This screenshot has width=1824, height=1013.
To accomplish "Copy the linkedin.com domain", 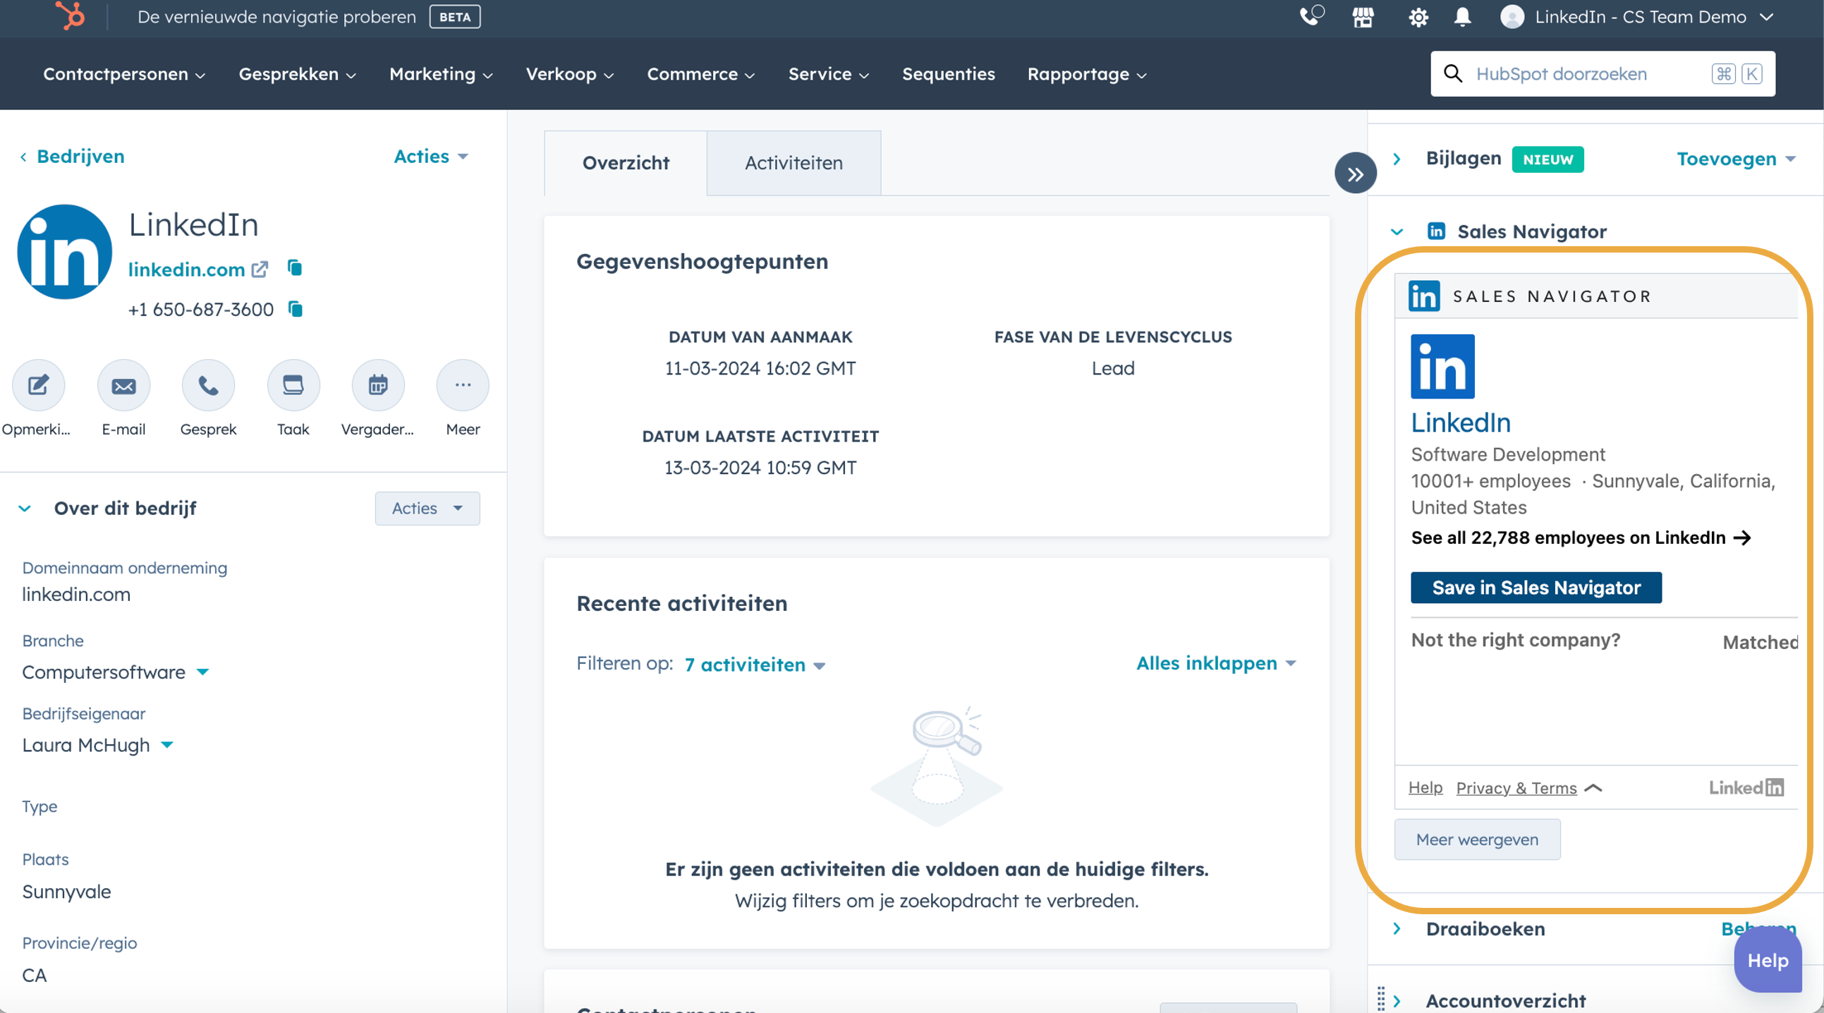I will pyautogui.click(x=295, y=268).
